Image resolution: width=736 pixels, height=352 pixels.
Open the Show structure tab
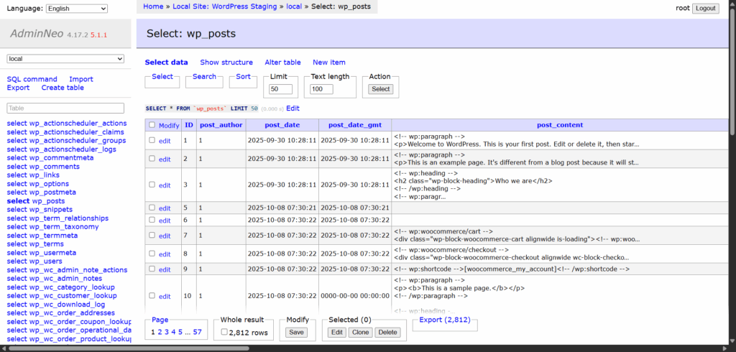tap(226, 62)
